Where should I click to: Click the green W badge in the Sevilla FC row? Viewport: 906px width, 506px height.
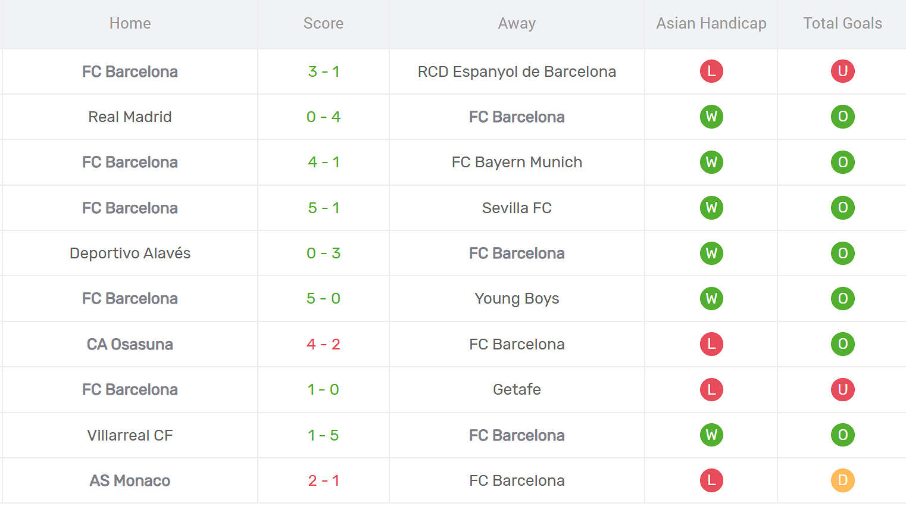click(711, 208)
